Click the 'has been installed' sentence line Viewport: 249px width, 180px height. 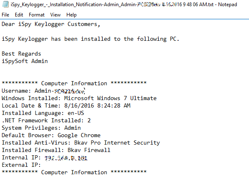click(x=91, y=39)
